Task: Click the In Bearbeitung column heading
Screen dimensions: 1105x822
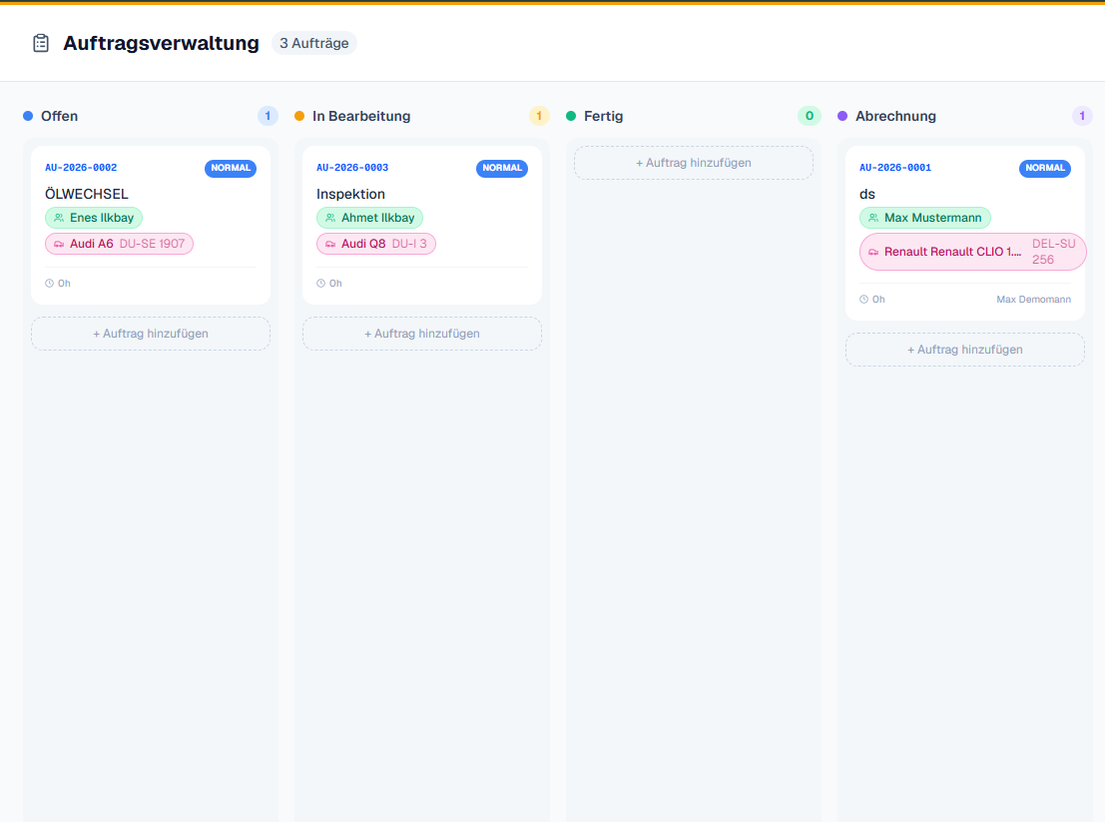Action: coord(361,116)
